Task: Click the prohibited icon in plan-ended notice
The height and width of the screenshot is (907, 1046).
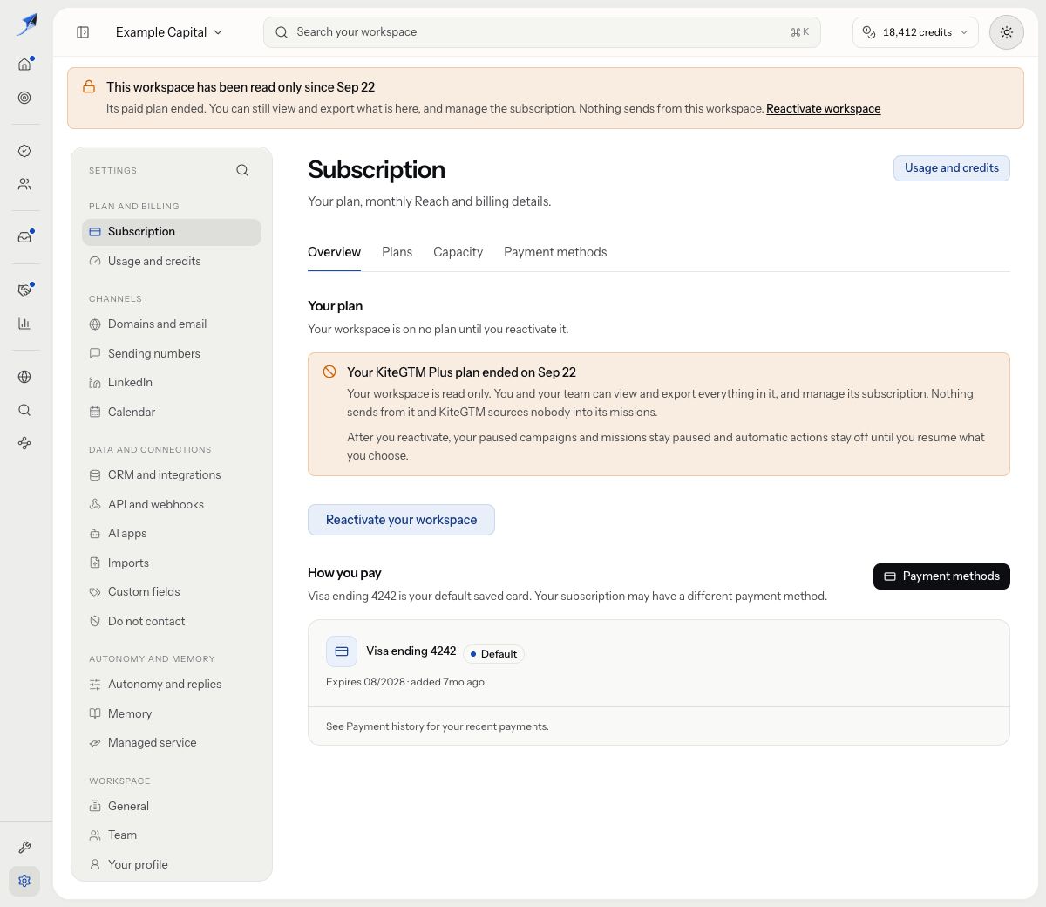Action: 329,372
